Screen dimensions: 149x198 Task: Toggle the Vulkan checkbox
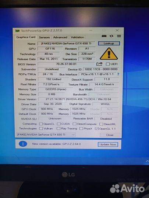[41, 129]
